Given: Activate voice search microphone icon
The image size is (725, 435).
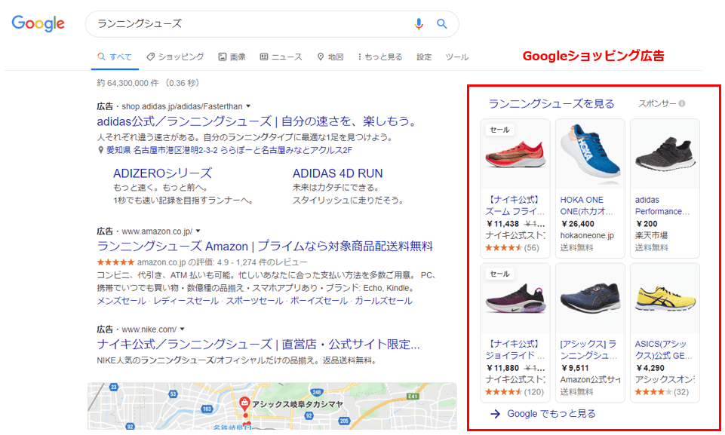Looking at the screenshot, I should click(419, 23).
